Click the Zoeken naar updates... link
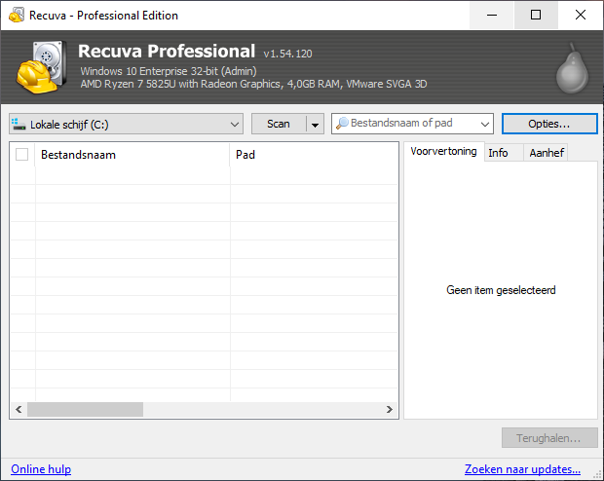Screen dimensions: 604x481 point(522,469)
